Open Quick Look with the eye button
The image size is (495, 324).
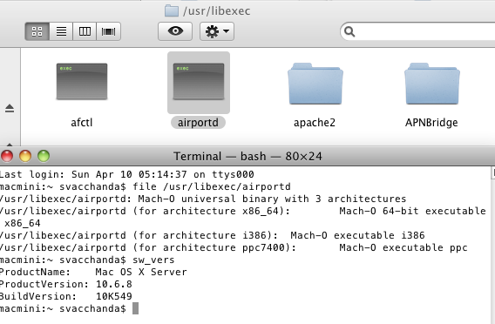[175, 31]
